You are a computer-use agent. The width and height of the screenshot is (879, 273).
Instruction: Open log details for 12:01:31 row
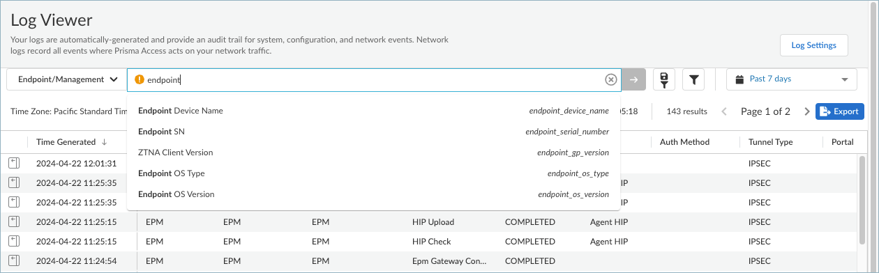[x=14, y=163]
